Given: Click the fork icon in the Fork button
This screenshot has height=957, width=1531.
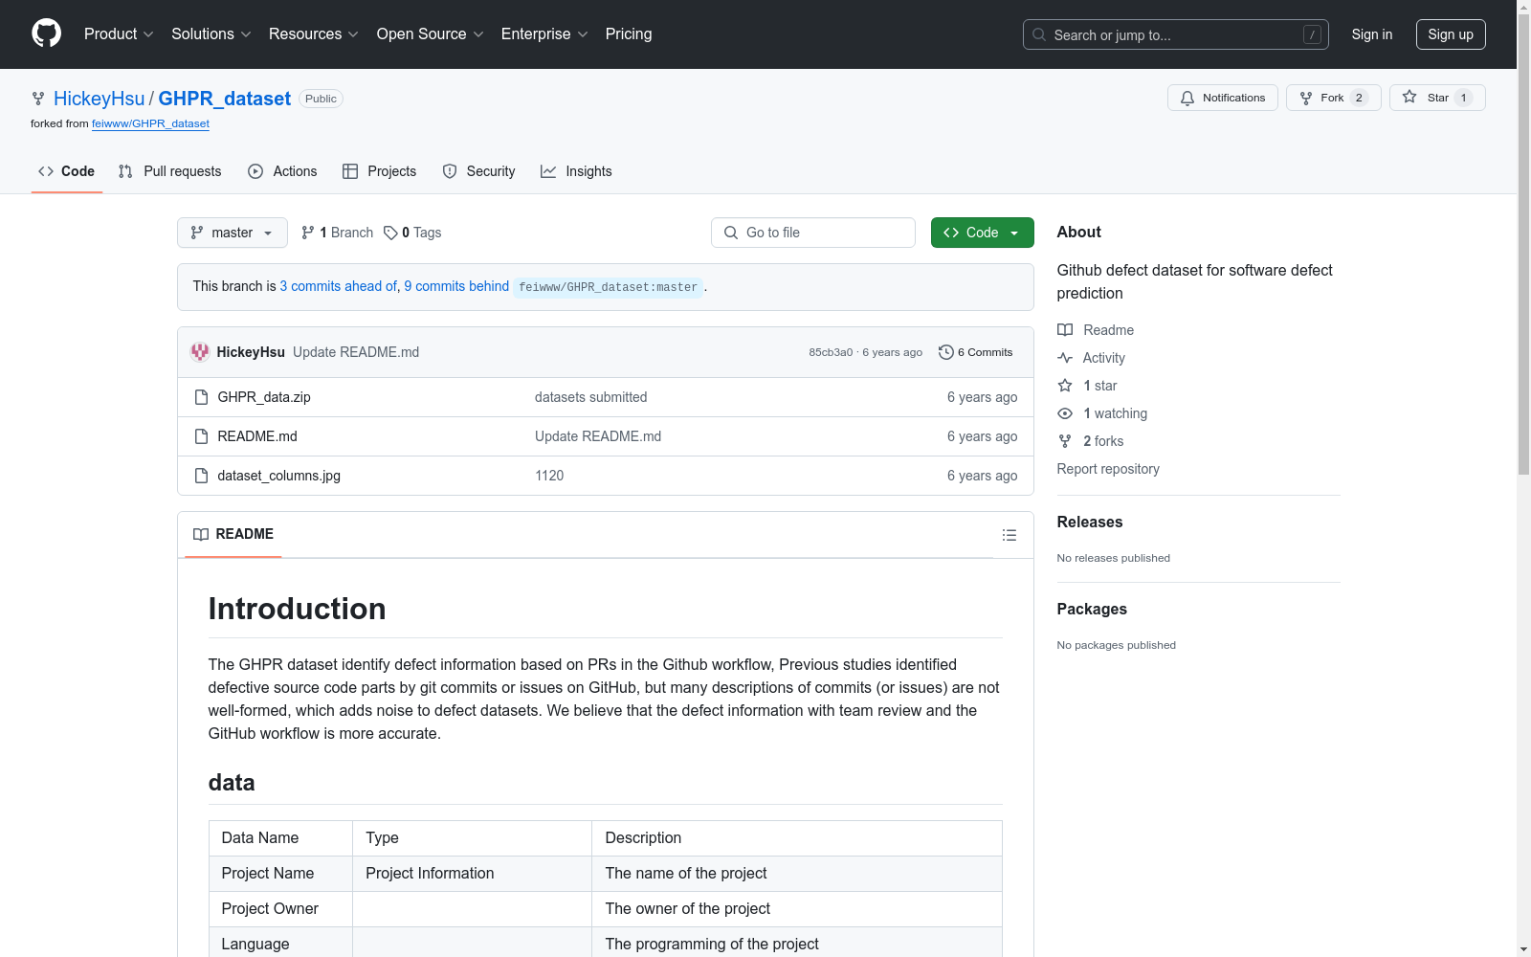Looking at the screenshot, I should [1306, 98].
